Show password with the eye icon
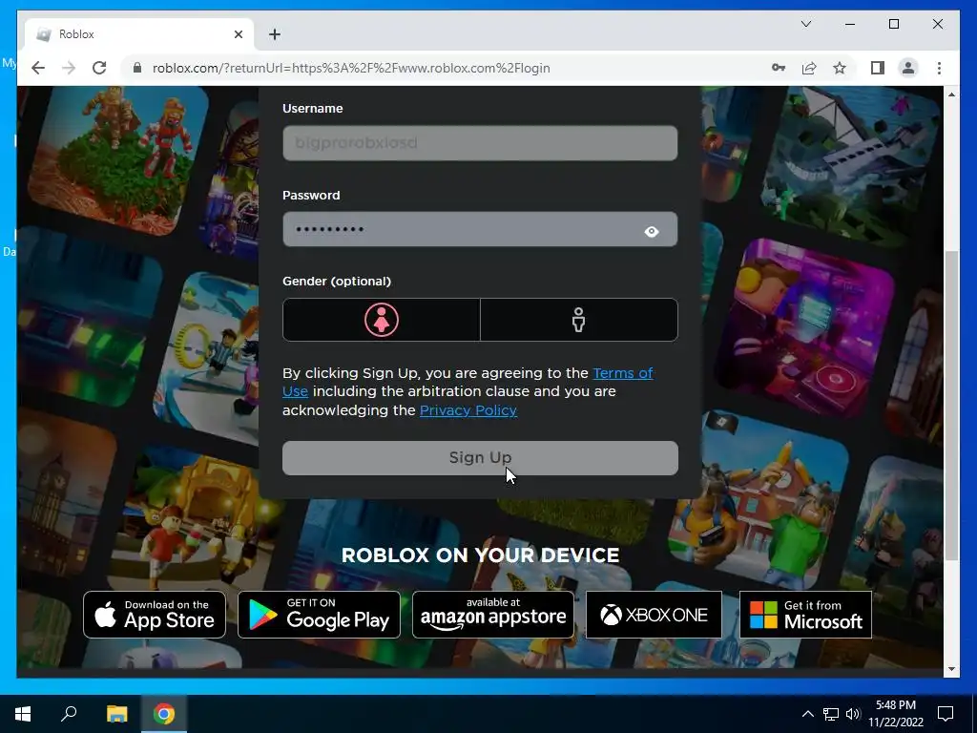Screen dimensions: 977x733 [x=651, y=231]
